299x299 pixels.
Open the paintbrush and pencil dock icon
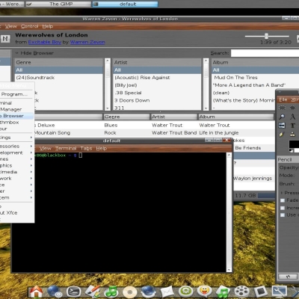93,292
